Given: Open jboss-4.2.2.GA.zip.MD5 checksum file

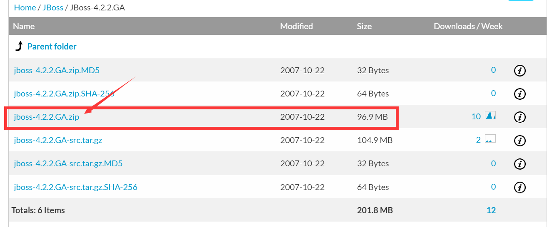Looking at the screenshot, I should click(x=57, y=70).
